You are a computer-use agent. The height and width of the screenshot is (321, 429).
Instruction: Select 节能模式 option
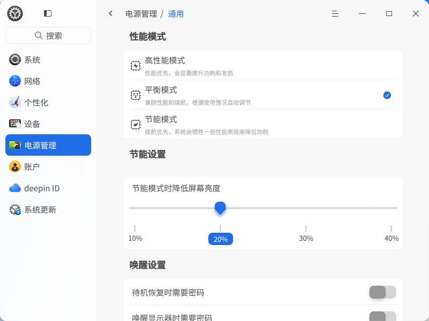pyautogui.click(x=263, y=125)
